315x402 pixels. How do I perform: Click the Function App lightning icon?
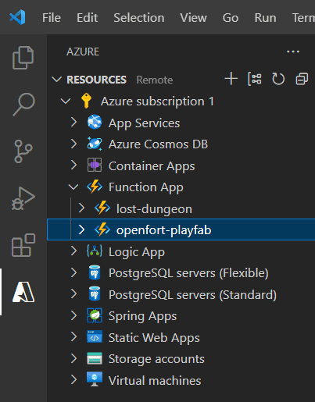pos(95,187)
